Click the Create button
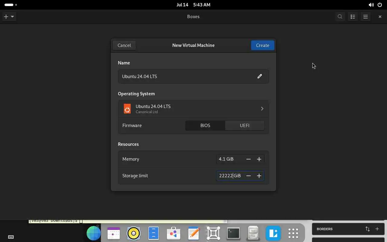Image resolution: width=387 pixels, height=242 pixels. point(262,45)
